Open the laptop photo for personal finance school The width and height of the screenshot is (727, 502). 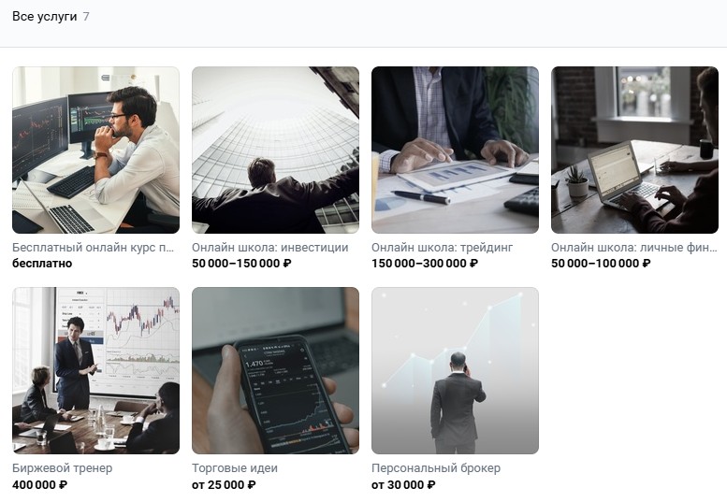click(634, 151)
